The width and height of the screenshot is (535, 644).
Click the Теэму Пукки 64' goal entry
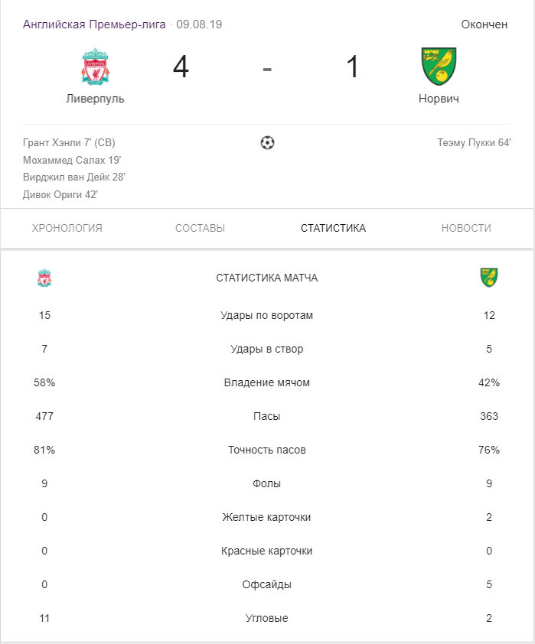(474, 142)
